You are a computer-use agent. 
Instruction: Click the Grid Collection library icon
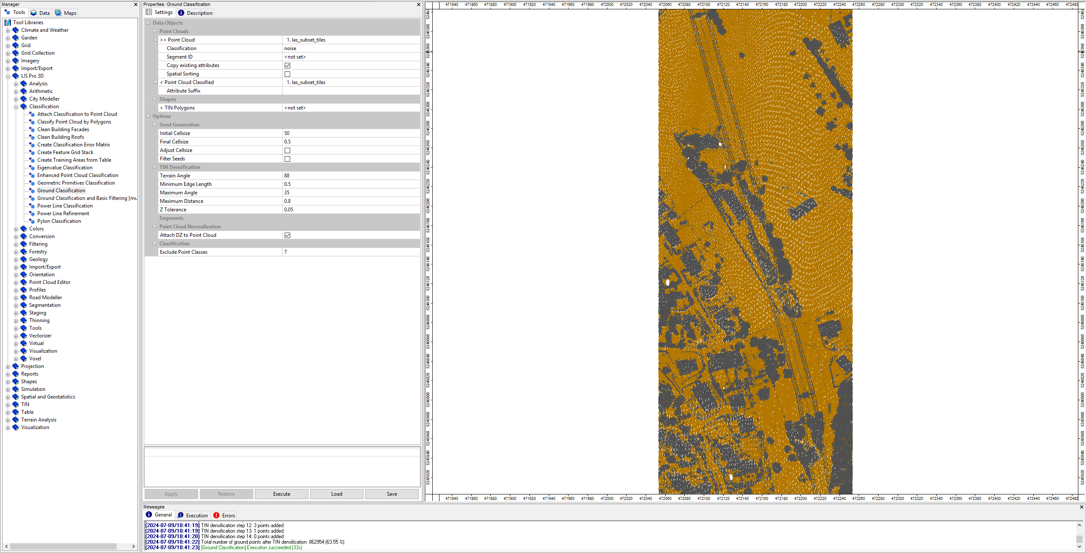click(16, 53)
